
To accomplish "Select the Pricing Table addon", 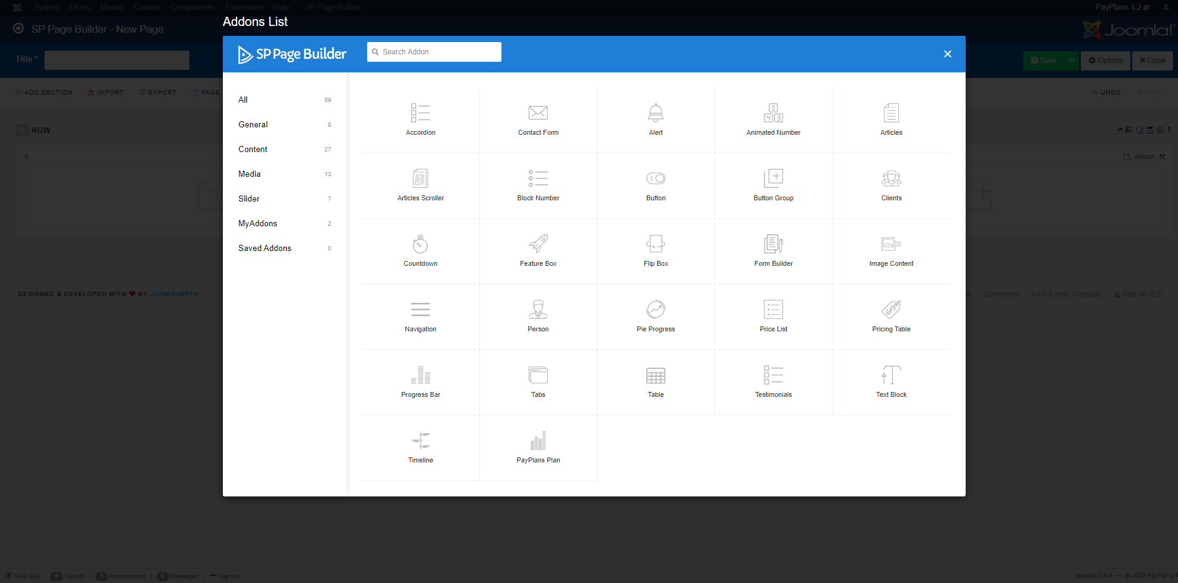I will pos(891,317).
